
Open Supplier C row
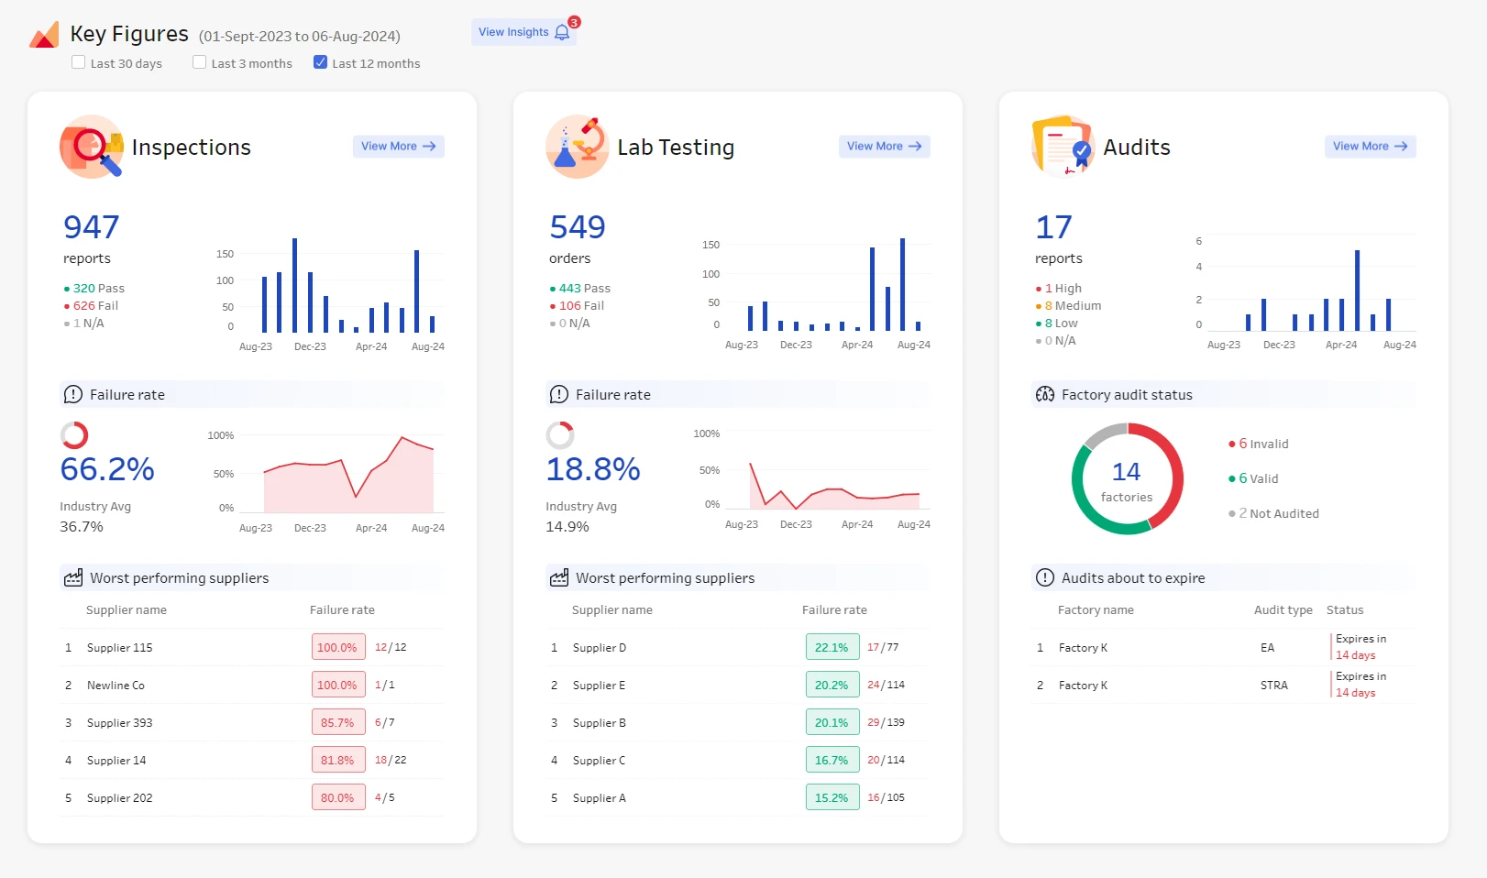[738, 761]
